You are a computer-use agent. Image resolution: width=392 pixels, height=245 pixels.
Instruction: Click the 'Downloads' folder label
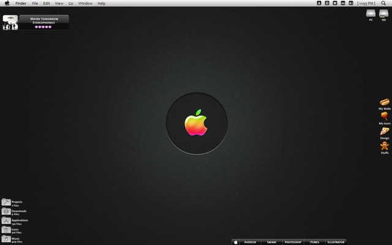(19, 211)
